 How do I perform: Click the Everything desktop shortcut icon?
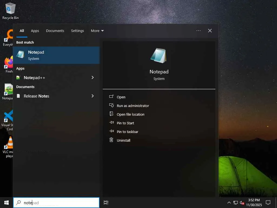[9, 35]
